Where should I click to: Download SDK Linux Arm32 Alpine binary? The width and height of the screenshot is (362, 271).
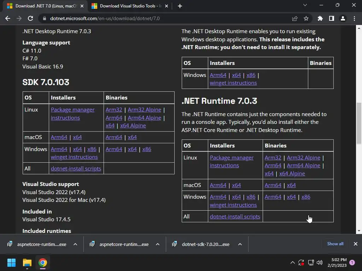point(145,110)
